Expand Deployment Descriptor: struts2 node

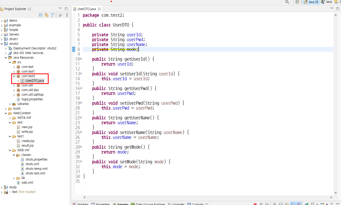pyautogui.click(x=6, y=48)
